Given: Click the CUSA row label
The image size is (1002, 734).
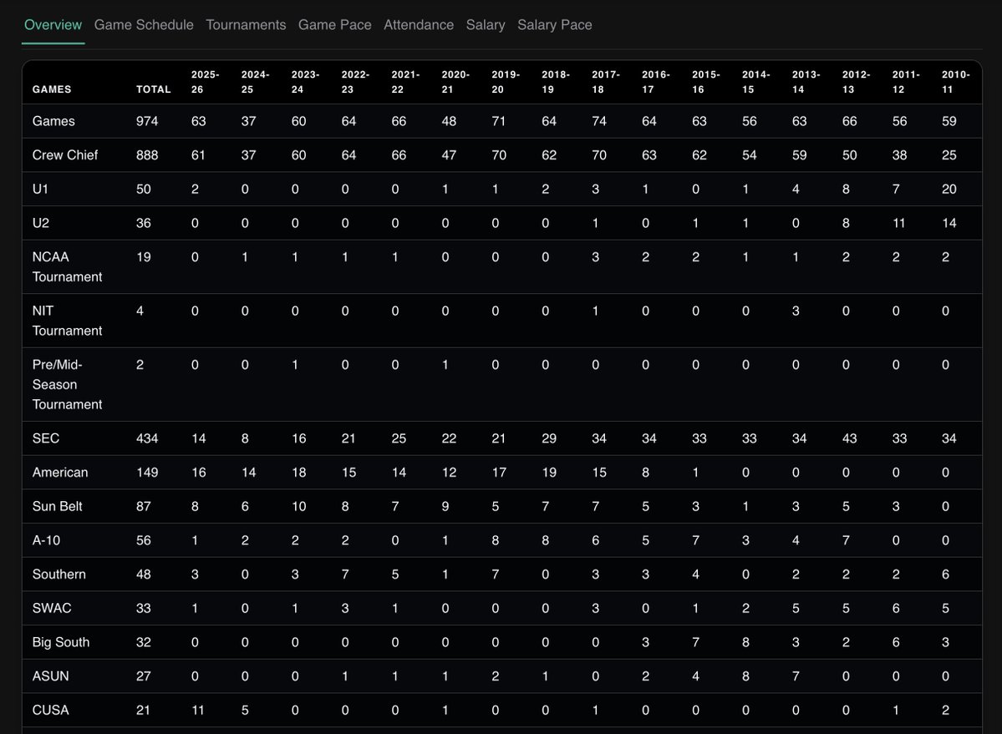Looking at the screenshot, I should pyautogui.click(x=50, y=710).
